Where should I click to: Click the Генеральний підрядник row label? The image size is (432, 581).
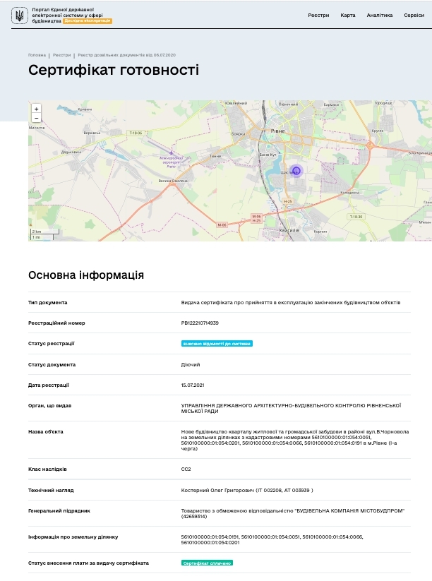pyautogui.click(x=59, y=510)
